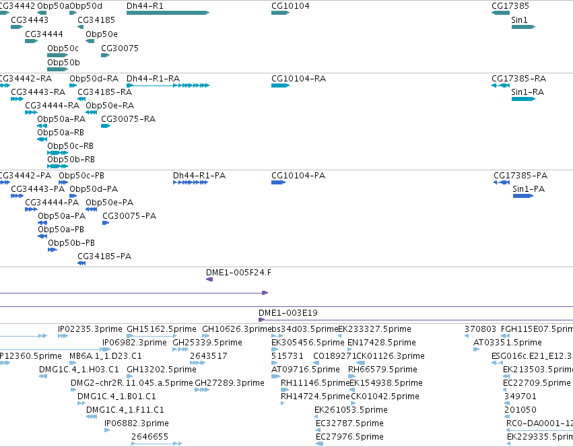573x447 pixels.
Task: Click the EK154938.5prime EST label
Action: (x=386, y=384)
